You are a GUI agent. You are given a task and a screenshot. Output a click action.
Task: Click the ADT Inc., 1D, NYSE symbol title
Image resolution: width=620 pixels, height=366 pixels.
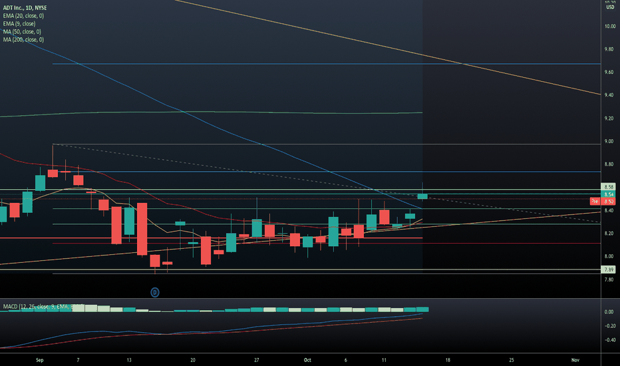25,8
